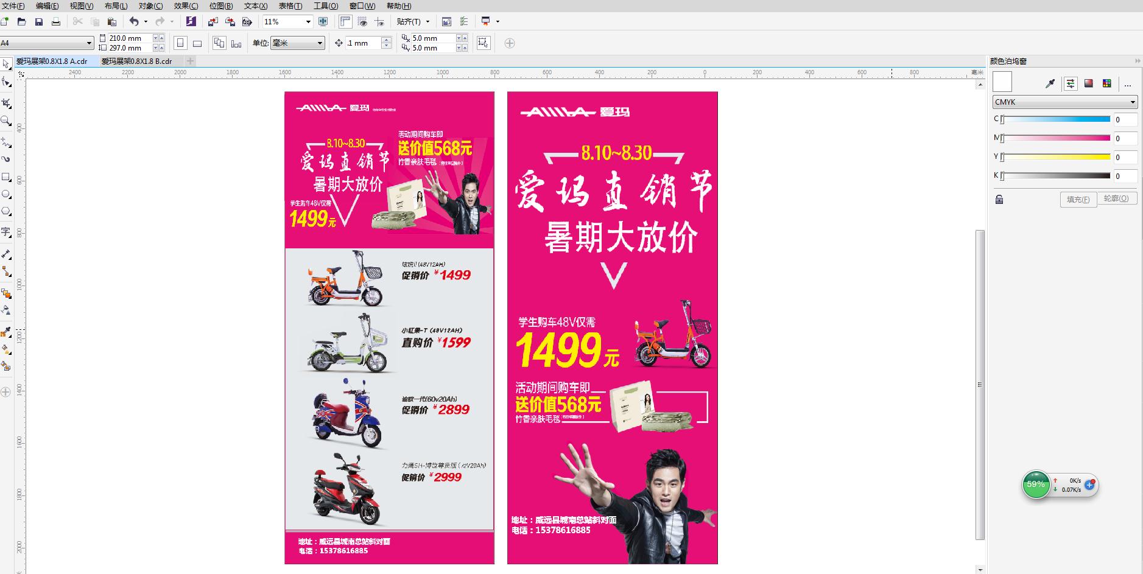Select the Crop tool
The width and height of the screenshot is (1143, 574).
(6, 103)
